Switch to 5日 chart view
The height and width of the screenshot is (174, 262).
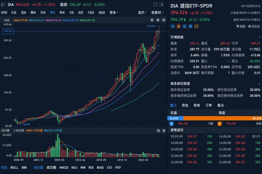[x=14, y=12]
